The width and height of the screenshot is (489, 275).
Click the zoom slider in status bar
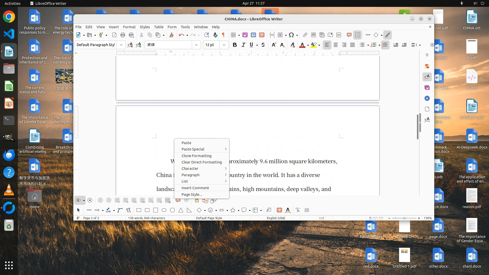404,218
